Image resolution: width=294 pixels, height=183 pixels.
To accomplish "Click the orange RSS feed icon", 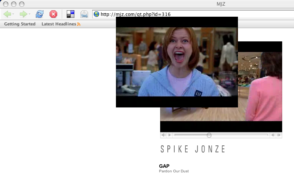I will [79, 24].
